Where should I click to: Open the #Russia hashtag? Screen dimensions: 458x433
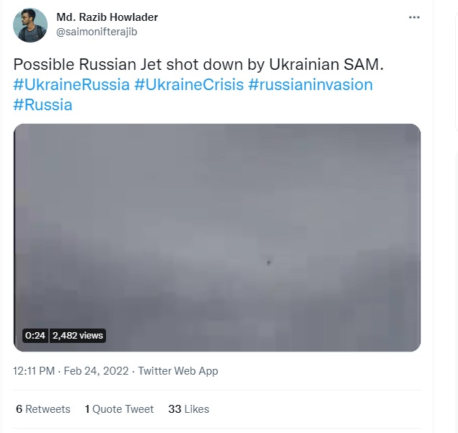43,104
